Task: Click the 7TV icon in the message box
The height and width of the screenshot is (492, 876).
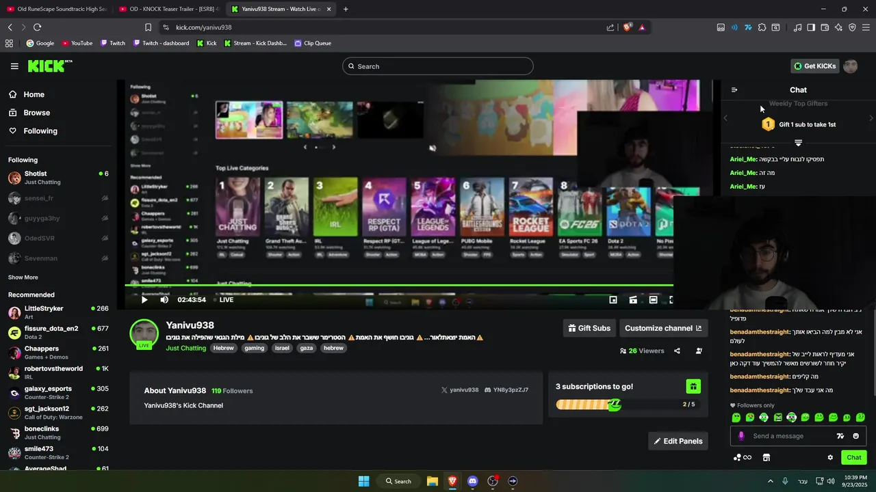Action: [x=840, y=436]
